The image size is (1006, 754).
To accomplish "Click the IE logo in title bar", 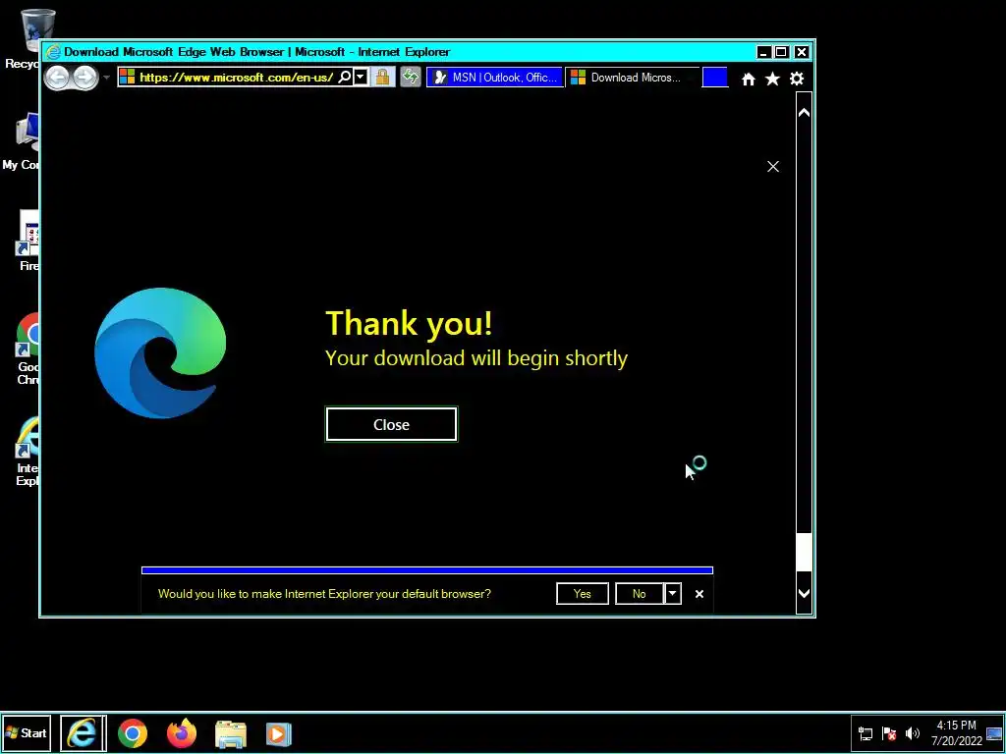I will pyautogui.click(x=53, y=52).
